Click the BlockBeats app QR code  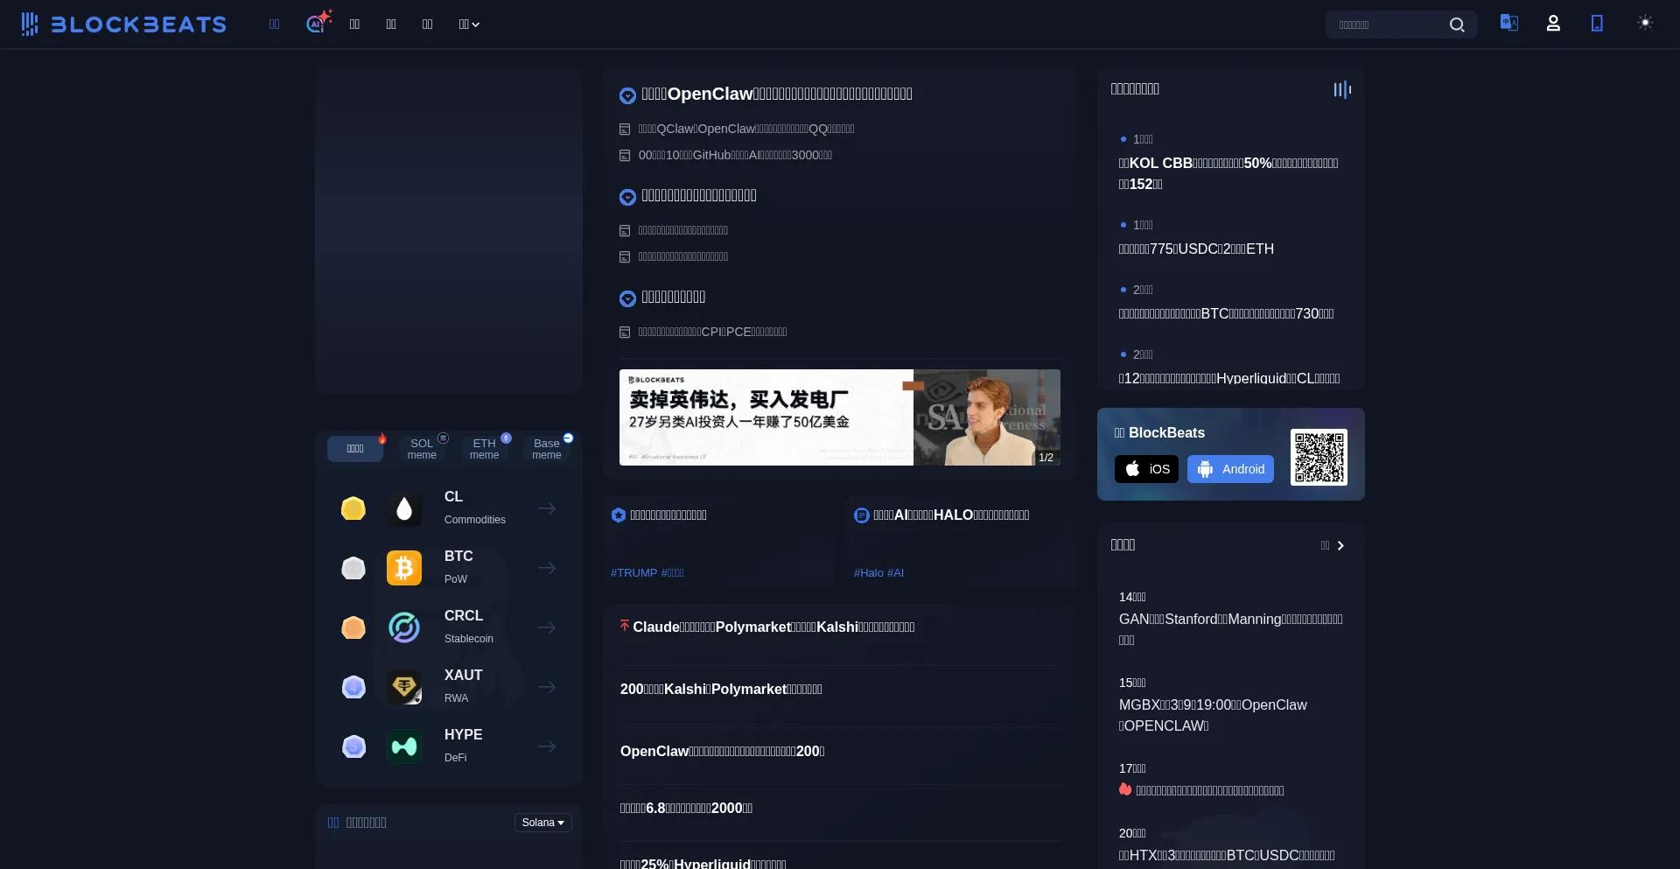[1319, 457]
